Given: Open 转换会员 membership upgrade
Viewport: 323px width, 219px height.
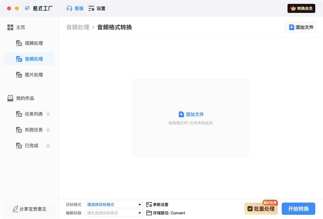Looking at the screenshot, I should tap(301, 8).
